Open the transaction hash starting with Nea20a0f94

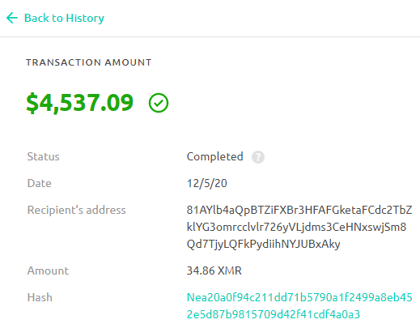pyautogui.click(x=299, y=305)
